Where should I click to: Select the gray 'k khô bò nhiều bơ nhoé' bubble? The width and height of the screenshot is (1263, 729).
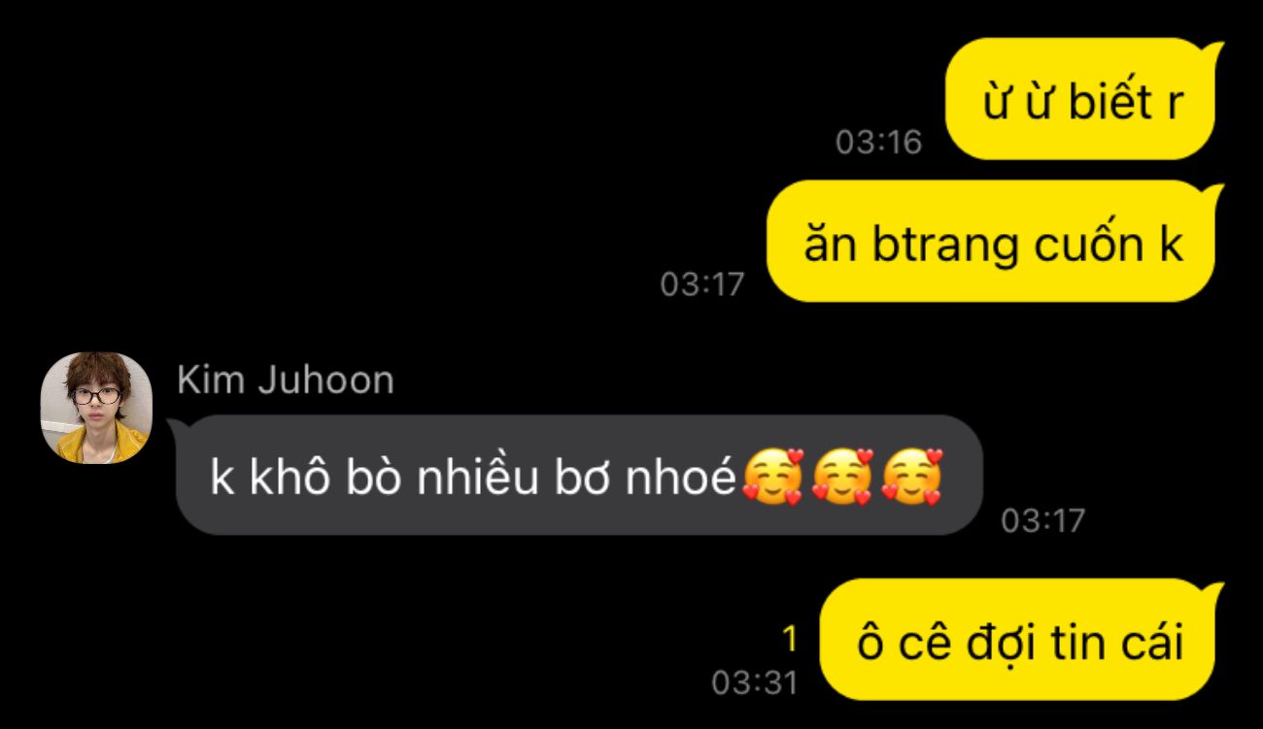(579, 476)
